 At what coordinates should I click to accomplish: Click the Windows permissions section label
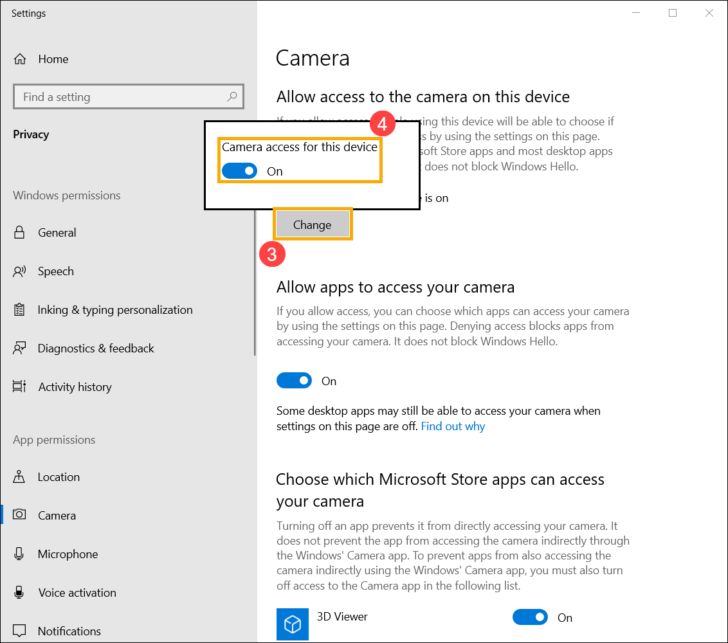67,195
